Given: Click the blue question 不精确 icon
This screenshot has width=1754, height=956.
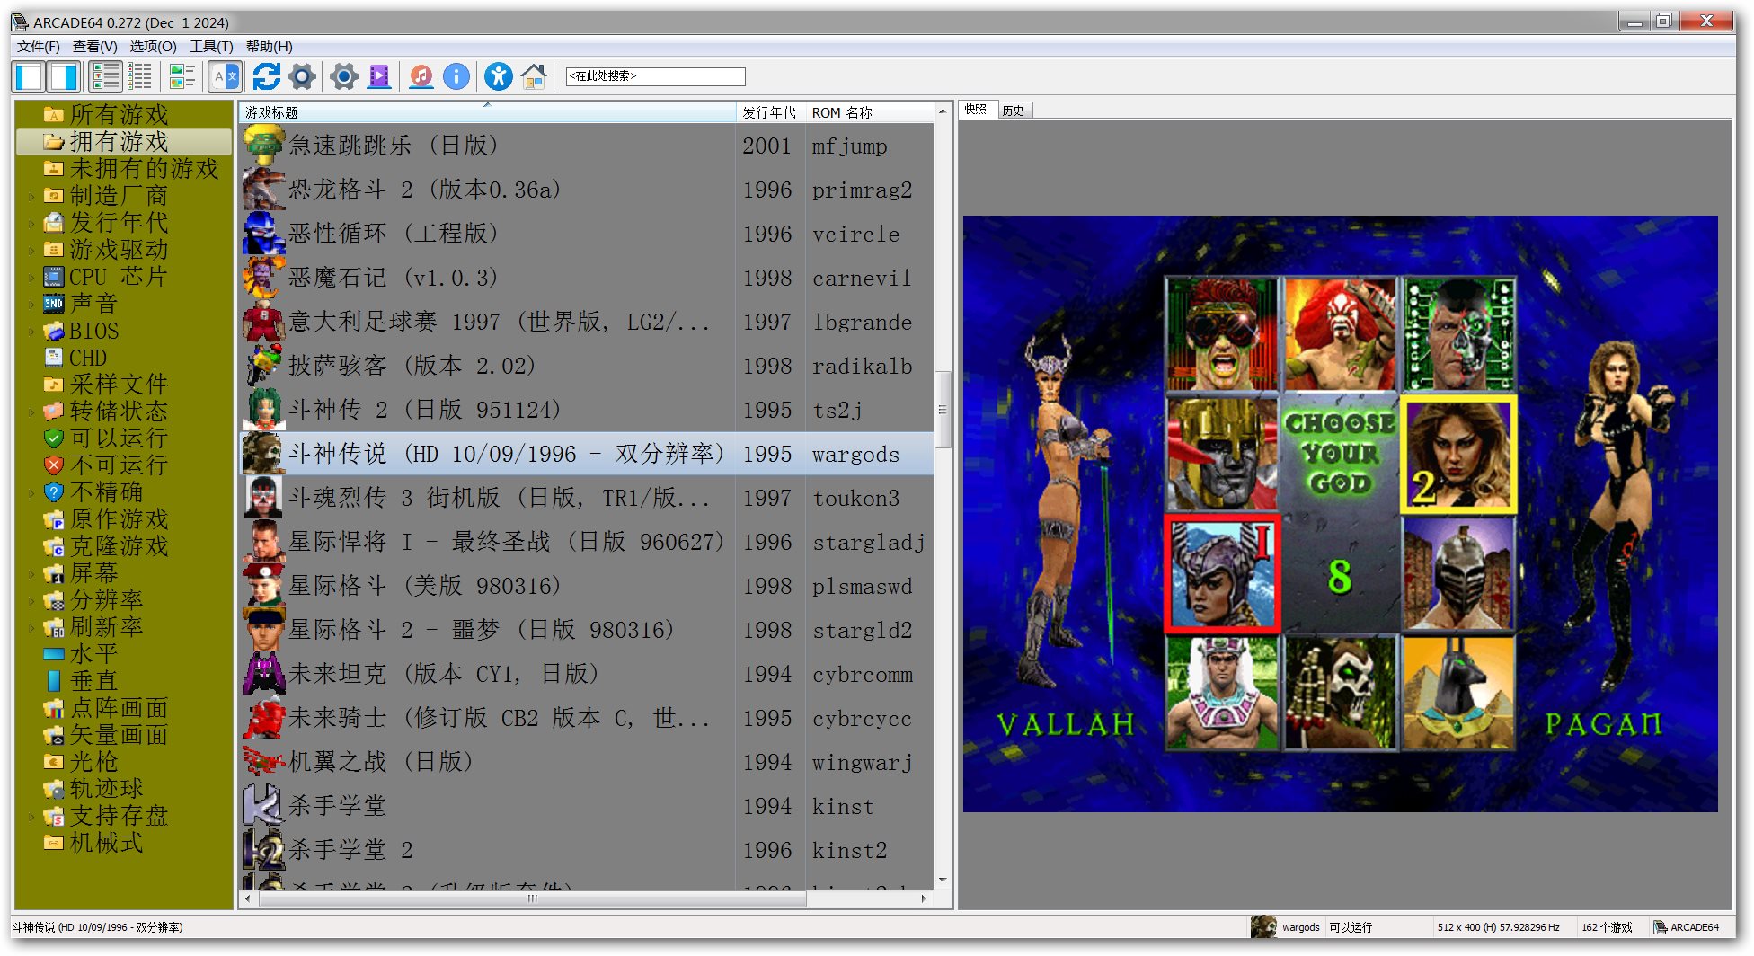Looking at the screenshot, I should (x=54, y=492).
